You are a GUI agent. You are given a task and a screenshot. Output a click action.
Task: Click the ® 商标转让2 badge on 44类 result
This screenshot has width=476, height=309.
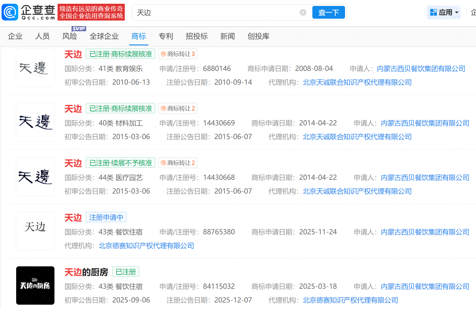pyautogui.click(x=178, y=163)
